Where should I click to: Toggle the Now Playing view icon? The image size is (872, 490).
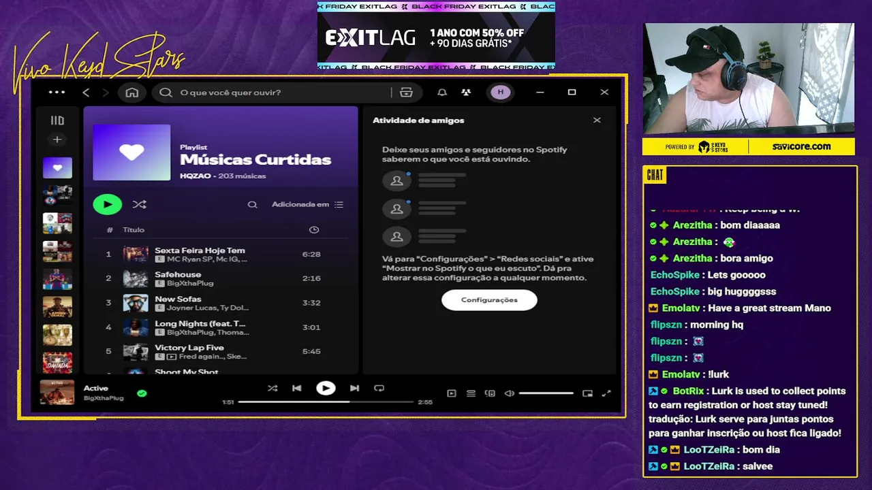coord(452,393)
